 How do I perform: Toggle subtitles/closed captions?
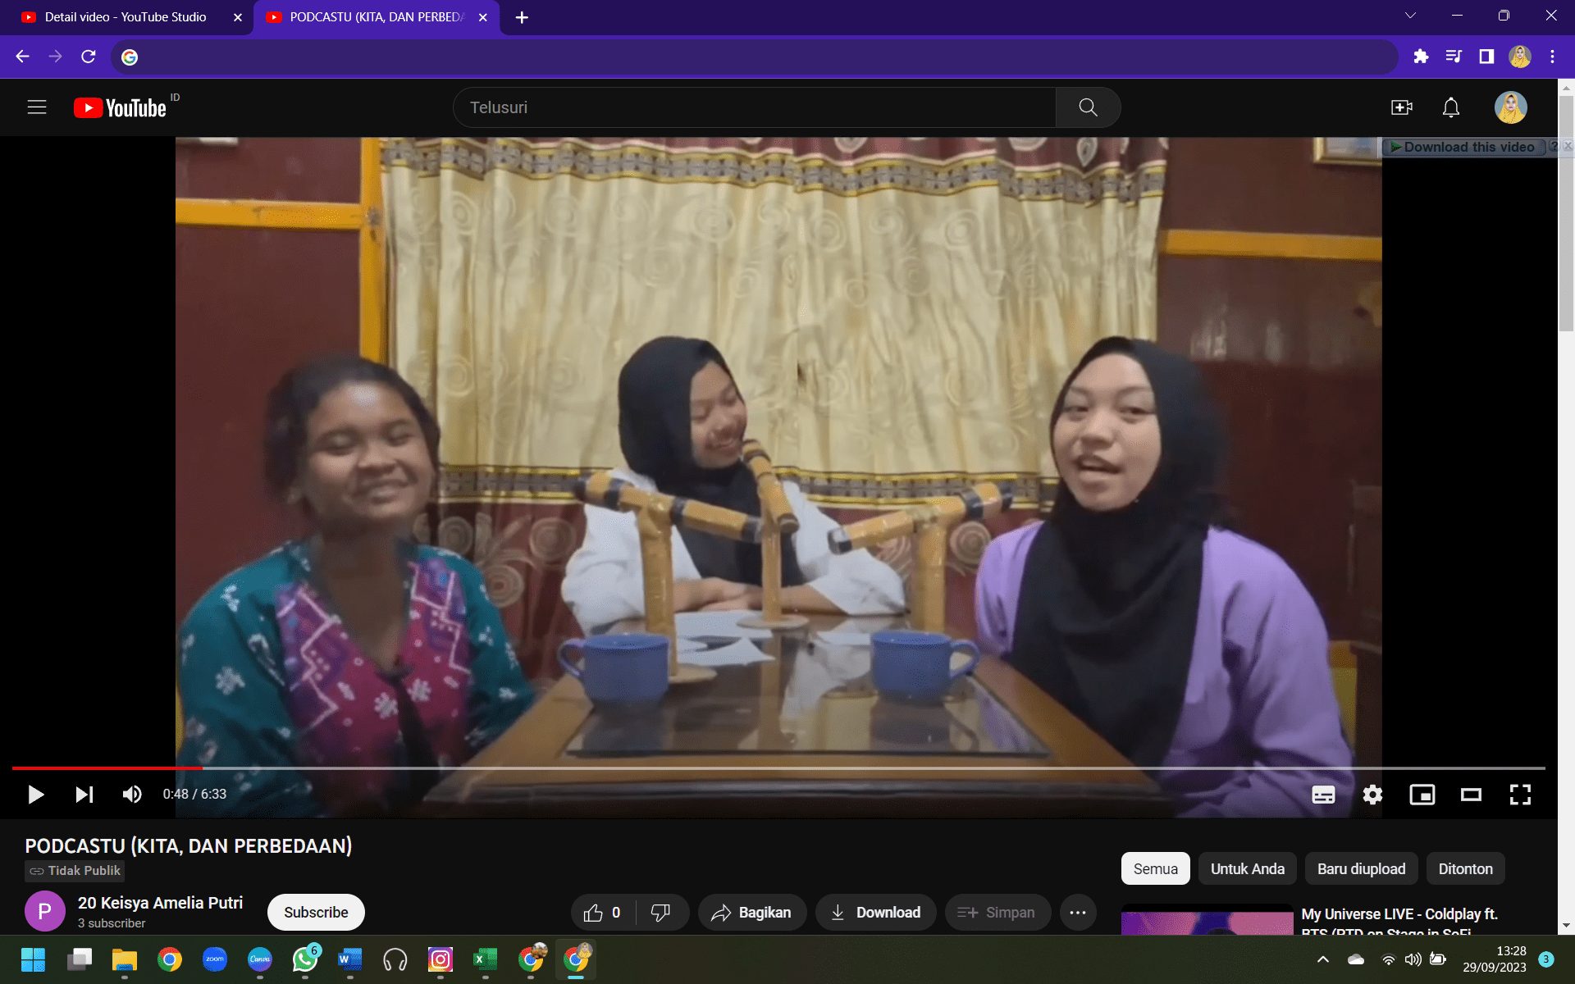[1323, 794]
